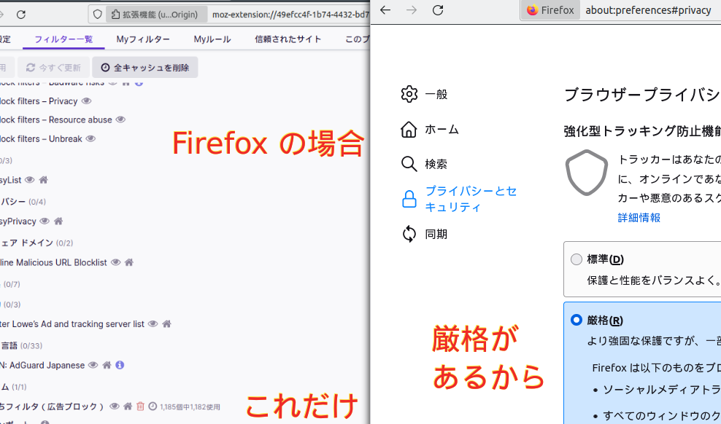View Malicious URL Blocklist content
Viewport: 721px width, 424px height.
(115, 262)
